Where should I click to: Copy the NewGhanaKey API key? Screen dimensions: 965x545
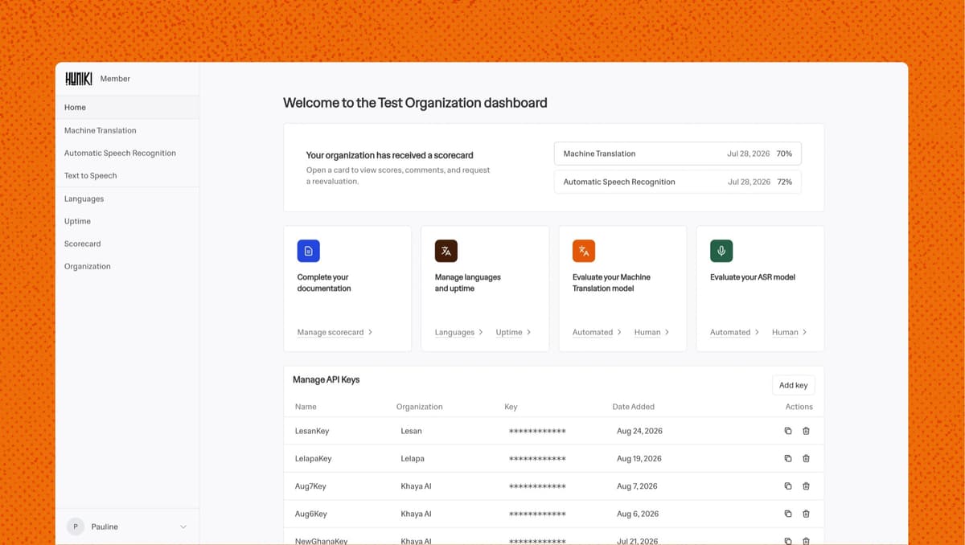788,541
